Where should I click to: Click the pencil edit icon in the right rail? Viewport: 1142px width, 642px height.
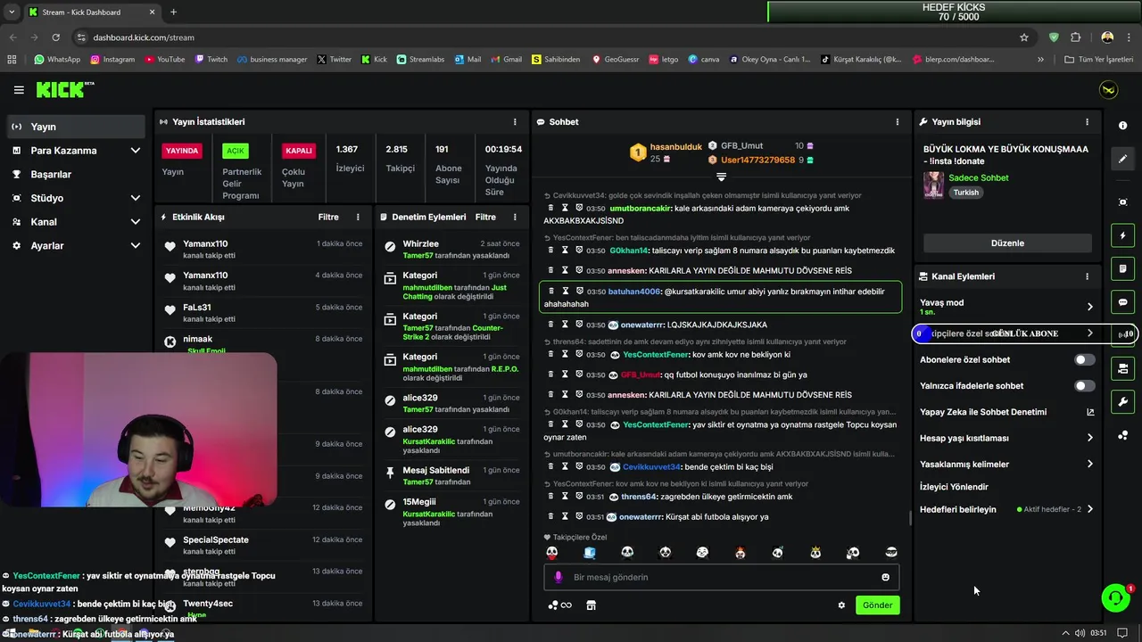pyautogui.click(x=1122, y=159)
